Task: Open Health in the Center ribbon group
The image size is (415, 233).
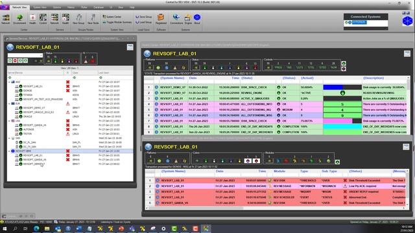Action: click(32, 19)
